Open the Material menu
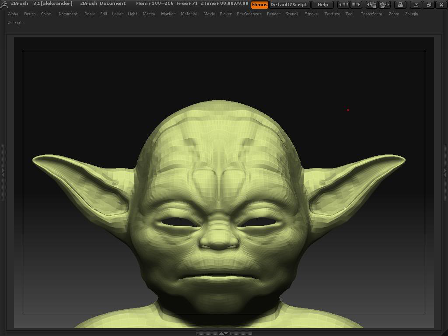Screen dimensions: 448x336 coord(189,14)
